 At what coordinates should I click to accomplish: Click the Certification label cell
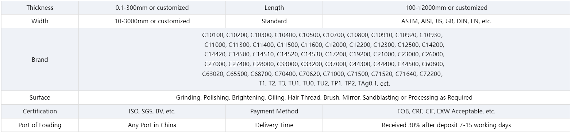click(40, 111)
